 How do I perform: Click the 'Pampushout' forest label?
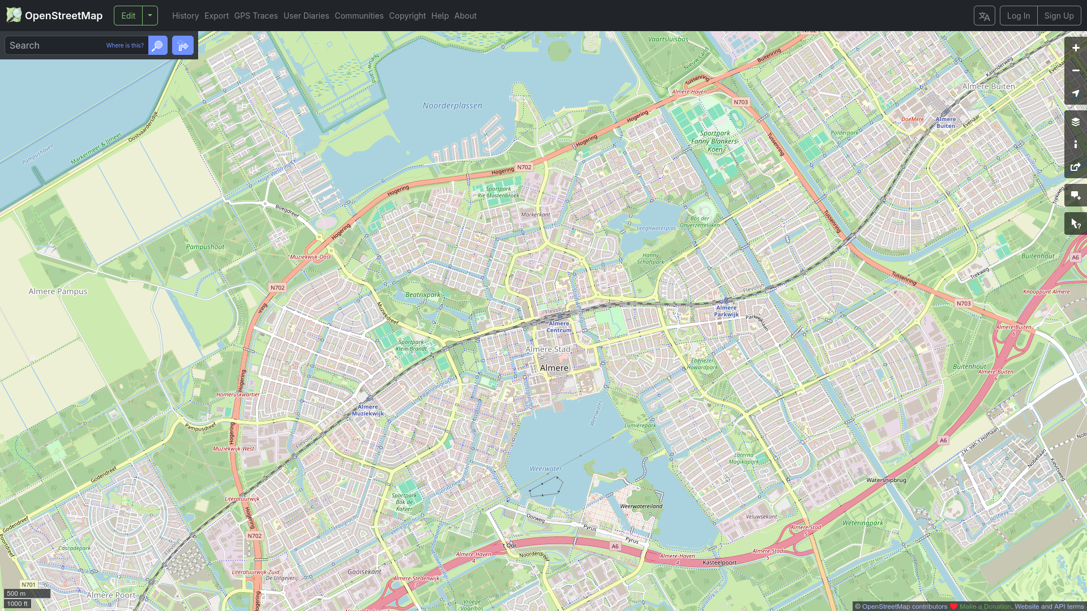205,247
